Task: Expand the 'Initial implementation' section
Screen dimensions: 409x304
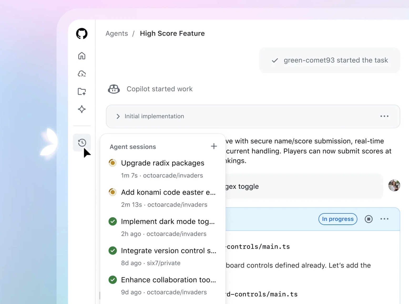Action: tap(118, 116)
